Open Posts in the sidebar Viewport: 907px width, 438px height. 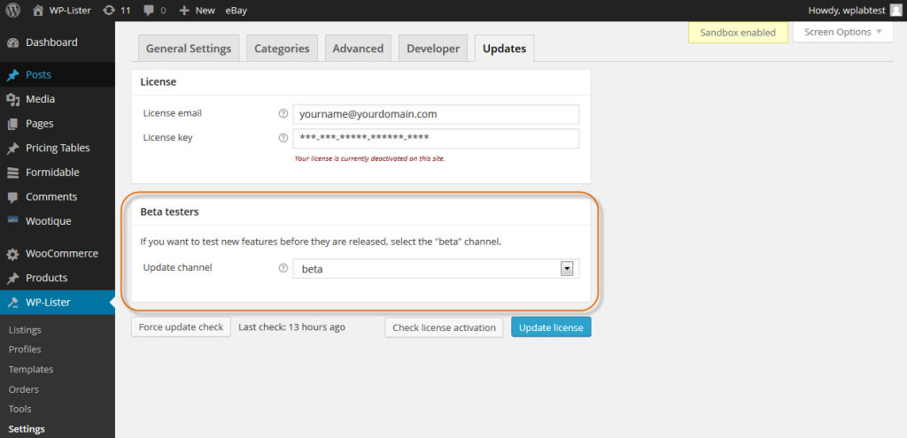[x=38, y=74]
